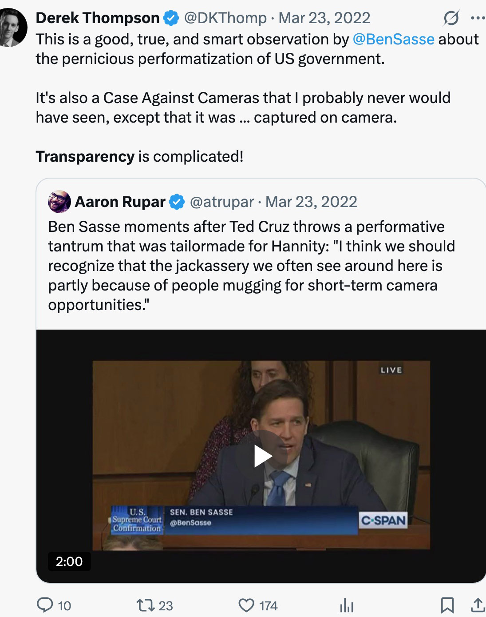Play the C-SPAN video
Viewport: 486px width, 617px height.
click(x=262, y=456)
